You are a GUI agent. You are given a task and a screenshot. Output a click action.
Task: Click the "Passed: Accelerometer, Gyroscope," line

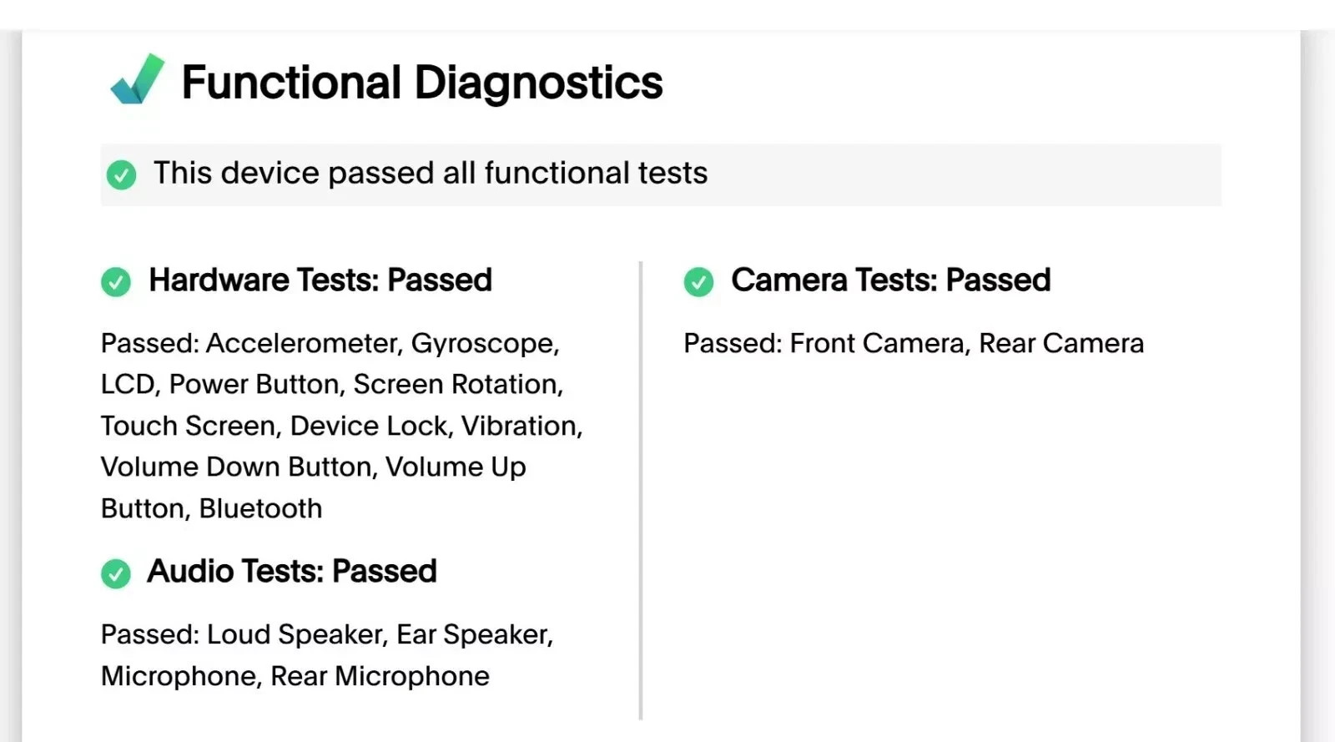coord(330,344)
